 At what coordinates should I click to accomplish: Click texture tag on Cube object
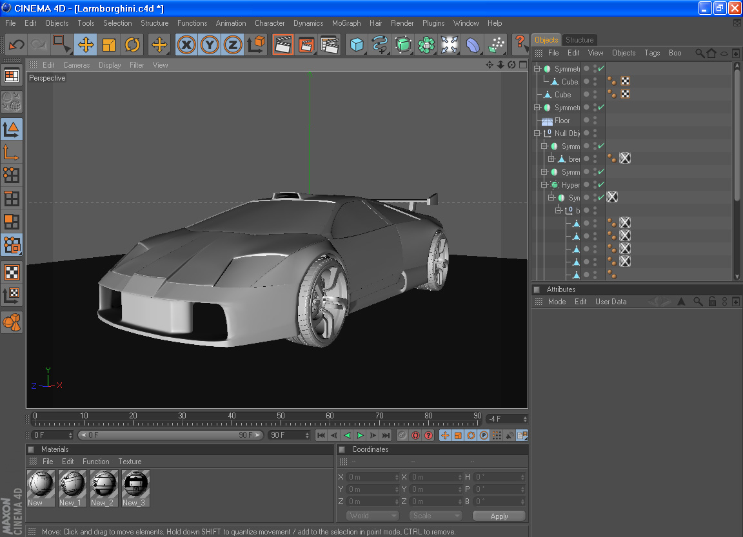tap(626, 94)
